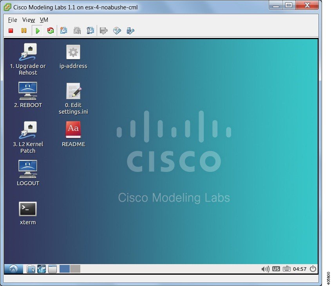Open the volume control in system tray
331x286 pixels.
(x=265, y=269)
